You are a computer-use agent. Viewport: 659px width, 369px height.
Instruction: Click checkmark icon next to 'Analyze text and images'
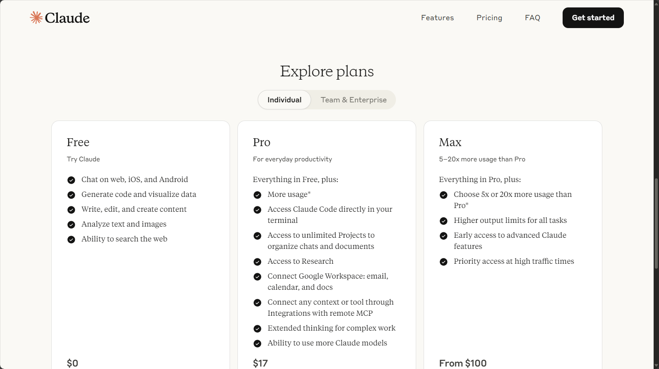[71, 225]
